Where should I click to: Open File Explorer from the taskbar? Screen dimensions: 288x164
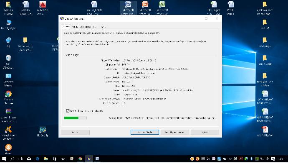coord(46,159)
